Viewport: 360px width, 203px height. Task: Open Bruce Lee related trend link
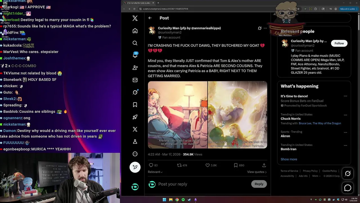(x=320, y=123)
